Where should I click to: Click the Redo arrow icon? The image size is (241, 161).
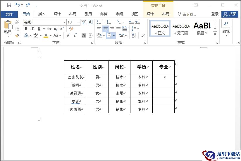[x=28, y=5]
